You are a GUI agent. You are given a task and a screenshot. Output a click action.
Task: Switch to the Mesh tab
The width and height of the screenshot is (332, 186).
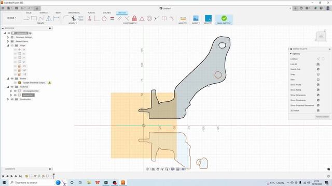58,13
